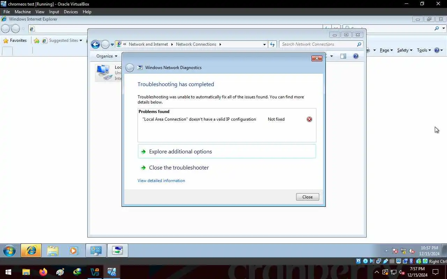Open the Suggested Sites dropdown
This screenshot has height=279, width=447.
[62, 40]
